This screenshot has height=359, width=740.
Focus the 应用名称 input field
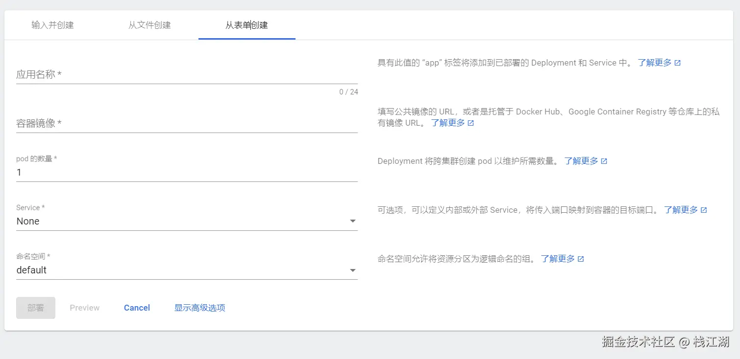(x=186, y=75)
